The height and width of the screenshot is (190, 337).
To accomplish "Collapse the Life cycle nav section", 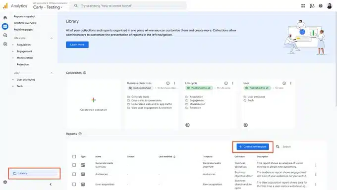I will tap(52, 38).
